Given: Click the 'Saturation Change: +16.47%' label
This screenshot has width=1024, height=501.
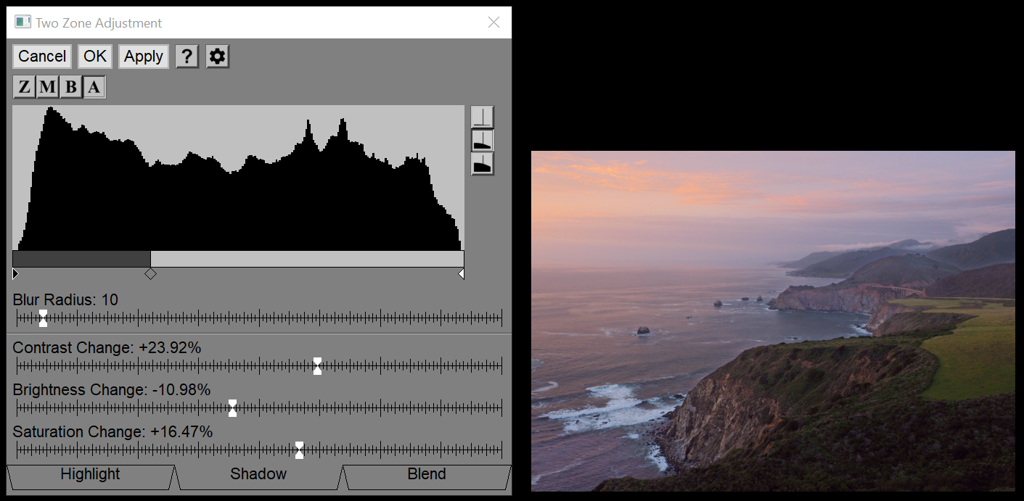Looking at the screenshot, I should (112, 432).
